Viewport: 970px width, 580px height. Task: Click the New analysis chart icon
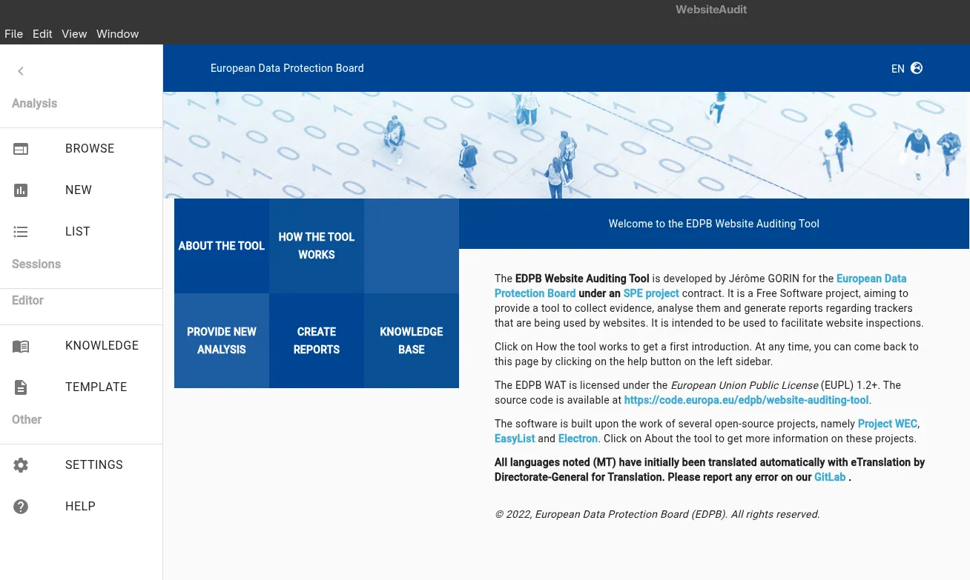pyautogui.click(x=21, y=190)
